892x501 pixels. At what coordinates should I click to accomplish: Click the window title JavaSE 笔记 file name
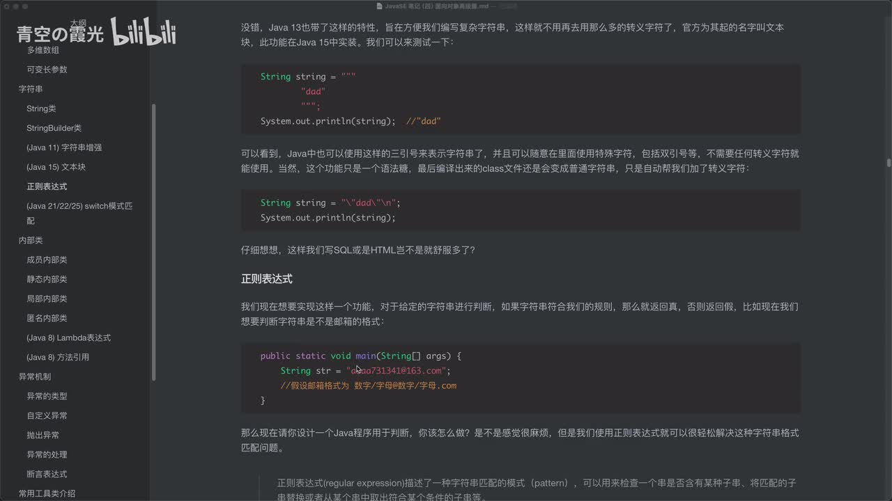437,6
